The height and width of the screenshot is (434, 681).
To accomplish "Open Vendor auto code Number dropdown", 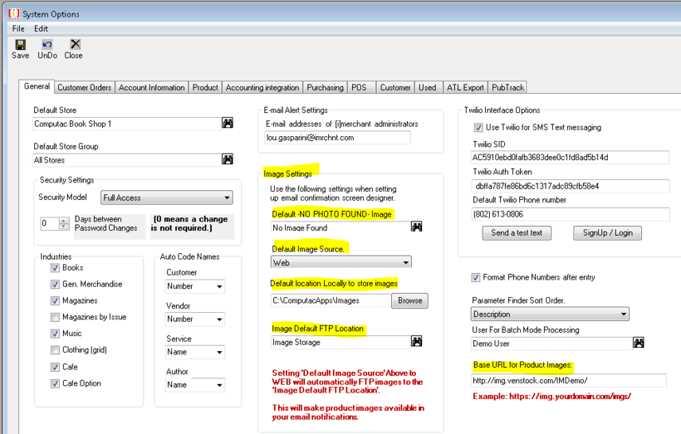I will (195, 319).
